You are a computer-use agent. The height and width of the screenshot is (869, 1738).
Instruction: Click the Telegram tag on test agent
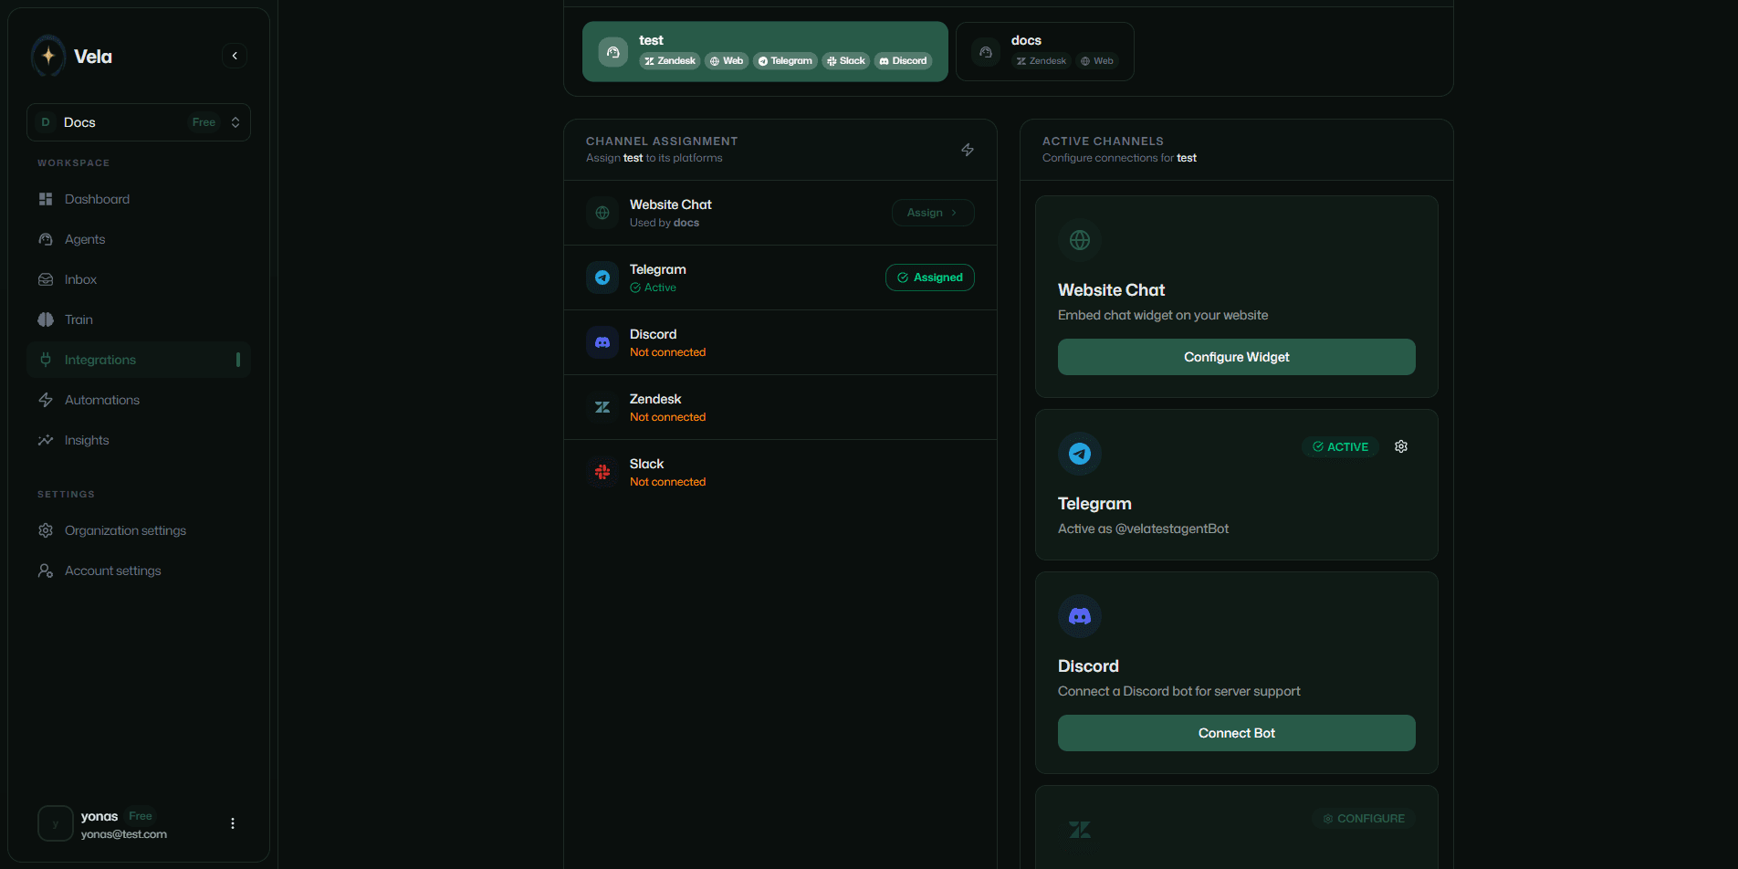click(x=785, y=61)
